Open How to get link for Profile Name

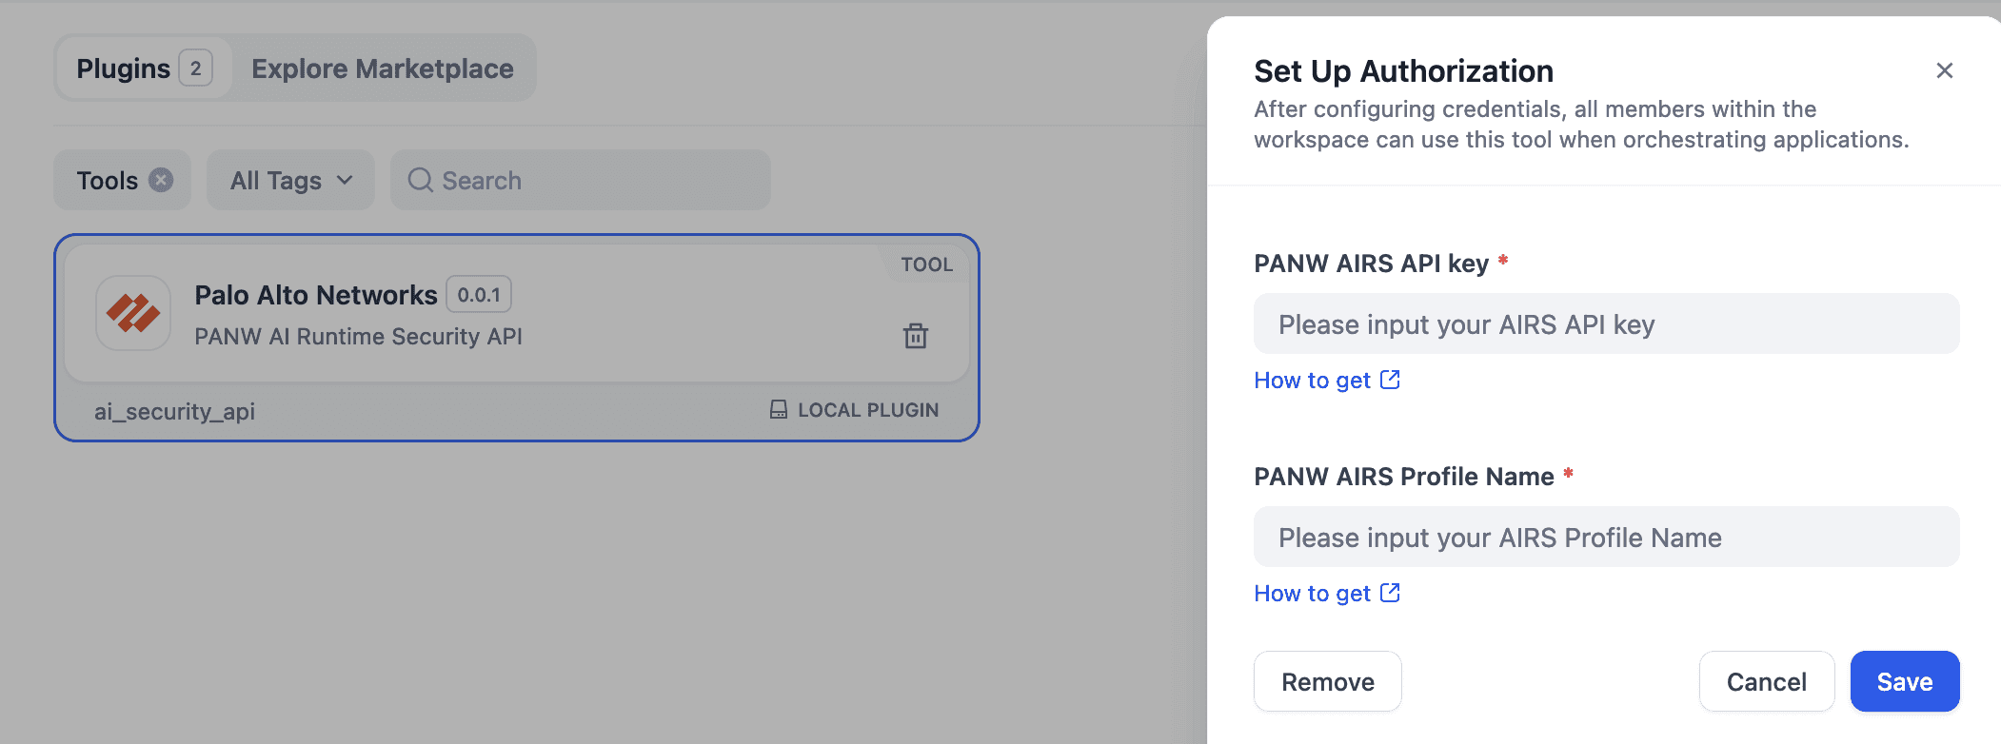(x=1312, y=594)
